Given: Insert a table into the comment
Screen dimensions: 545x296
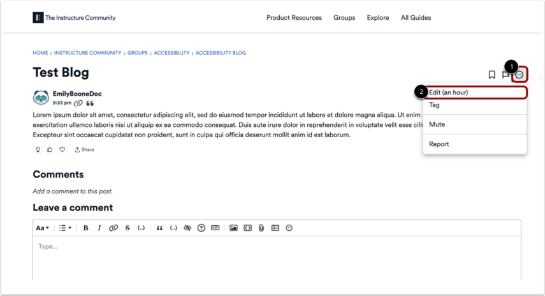Looking at the screenshot, I should [275, 228].
